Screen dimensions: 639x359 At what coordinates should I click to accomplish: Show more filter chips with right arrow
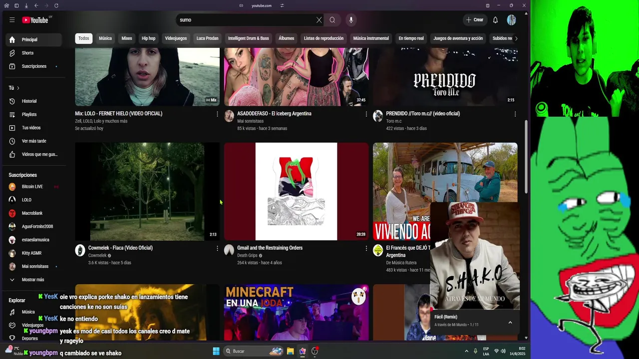point(516,38)
